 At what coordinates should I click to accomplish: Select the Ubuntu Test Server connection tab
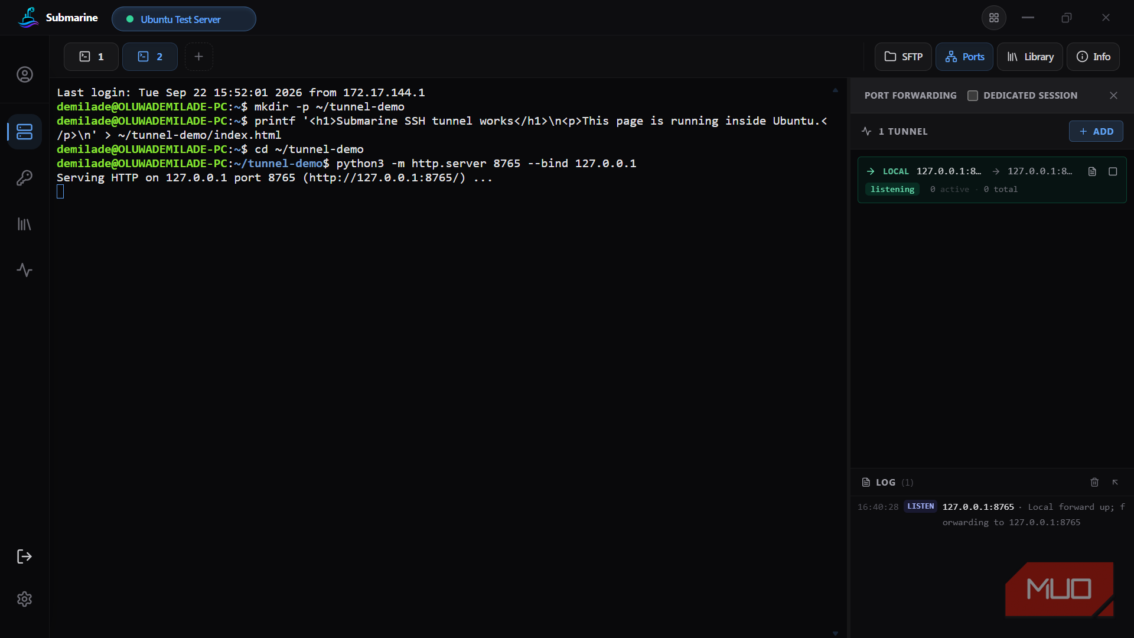(x=184, y=19)
